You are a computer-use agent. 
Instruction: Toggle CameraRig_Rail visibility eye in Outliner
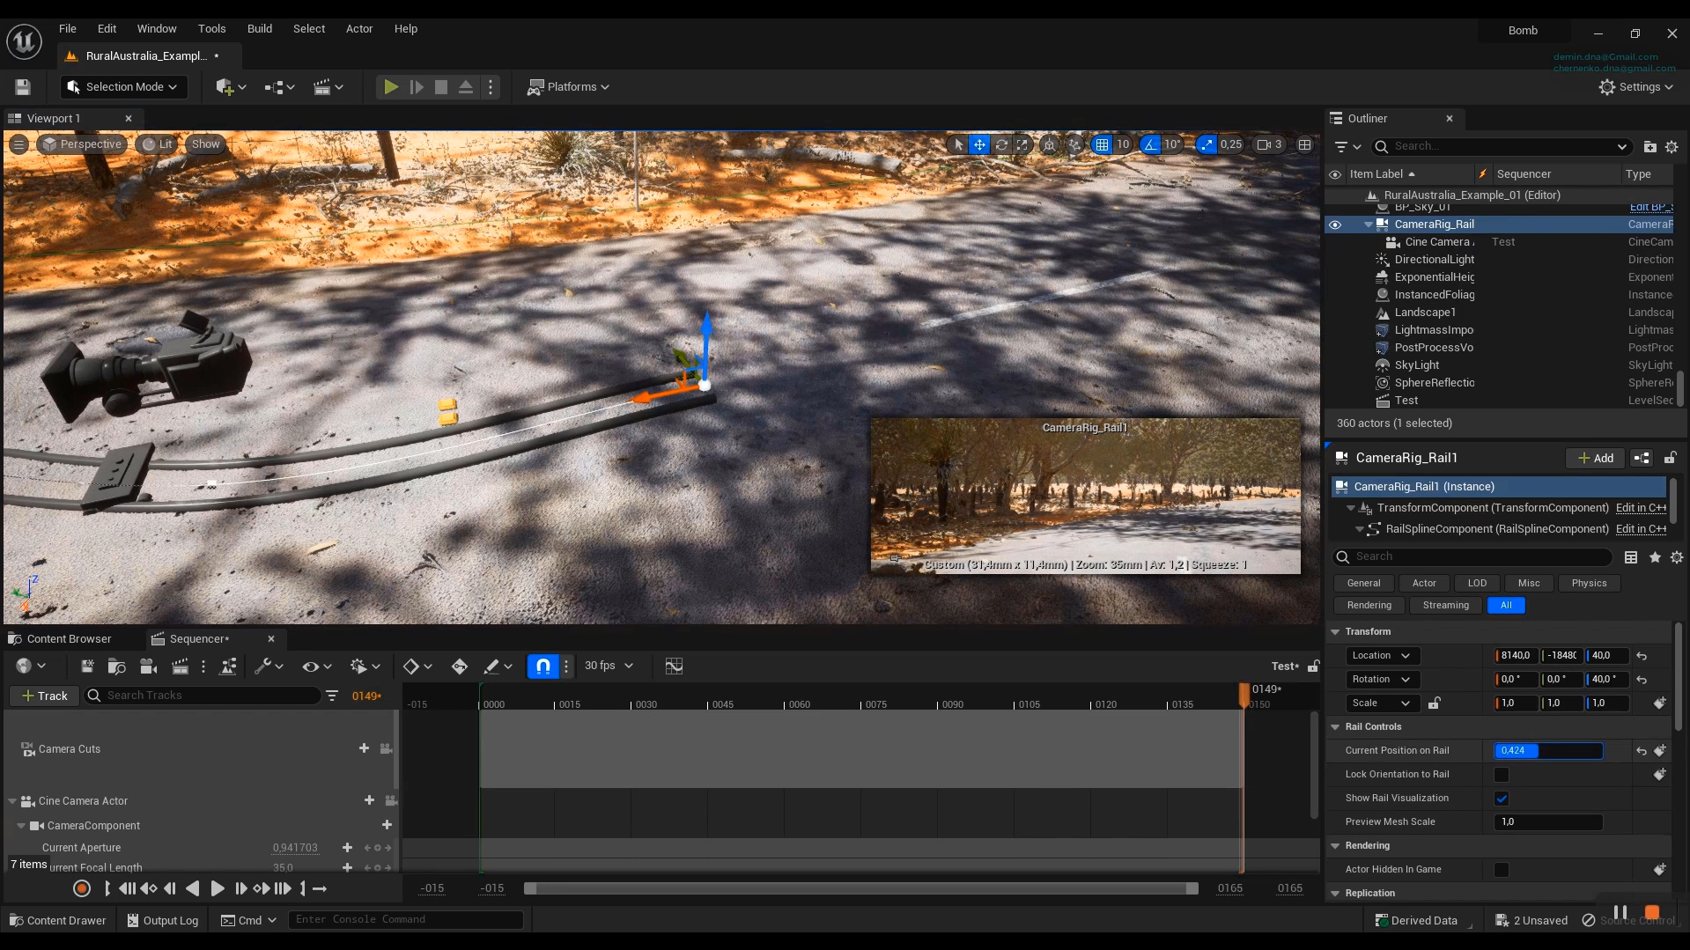pos(1335,225)
